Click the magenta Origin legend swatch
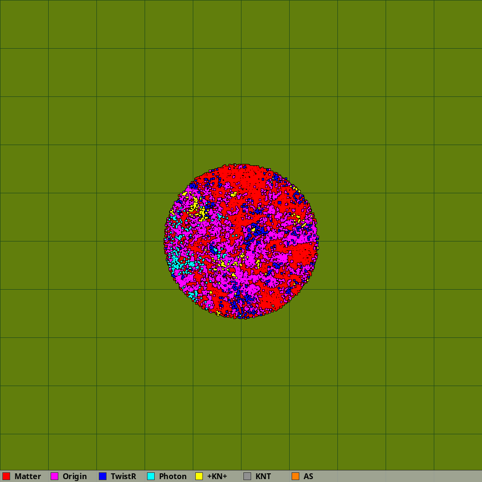The height and width of the screenshot is (482, 482). (x=54, y=476)
